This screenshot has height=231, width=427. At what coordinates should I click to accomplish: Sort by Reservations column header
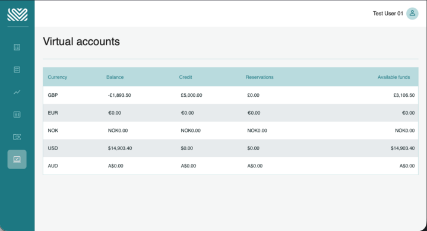[x=260, y=77]
